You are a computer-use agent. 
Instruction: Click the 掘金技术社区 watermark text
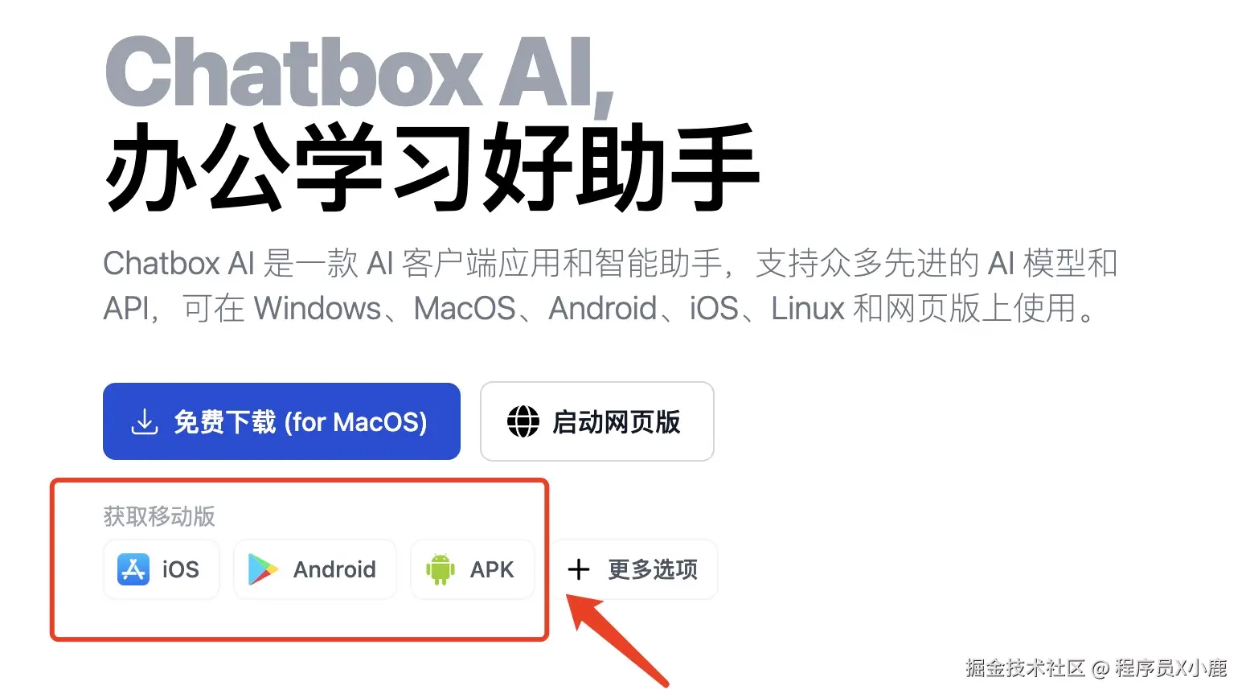point(1025,667)
